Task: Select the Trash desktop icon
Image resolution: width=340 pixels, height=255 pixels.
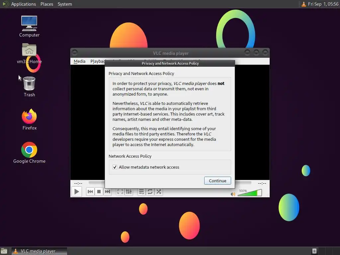Action: [x=29, y=87]
